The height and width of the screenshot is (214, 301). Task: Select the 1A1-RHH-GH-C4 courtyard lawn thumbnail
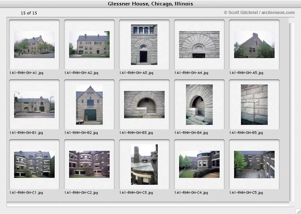[199, 165]
